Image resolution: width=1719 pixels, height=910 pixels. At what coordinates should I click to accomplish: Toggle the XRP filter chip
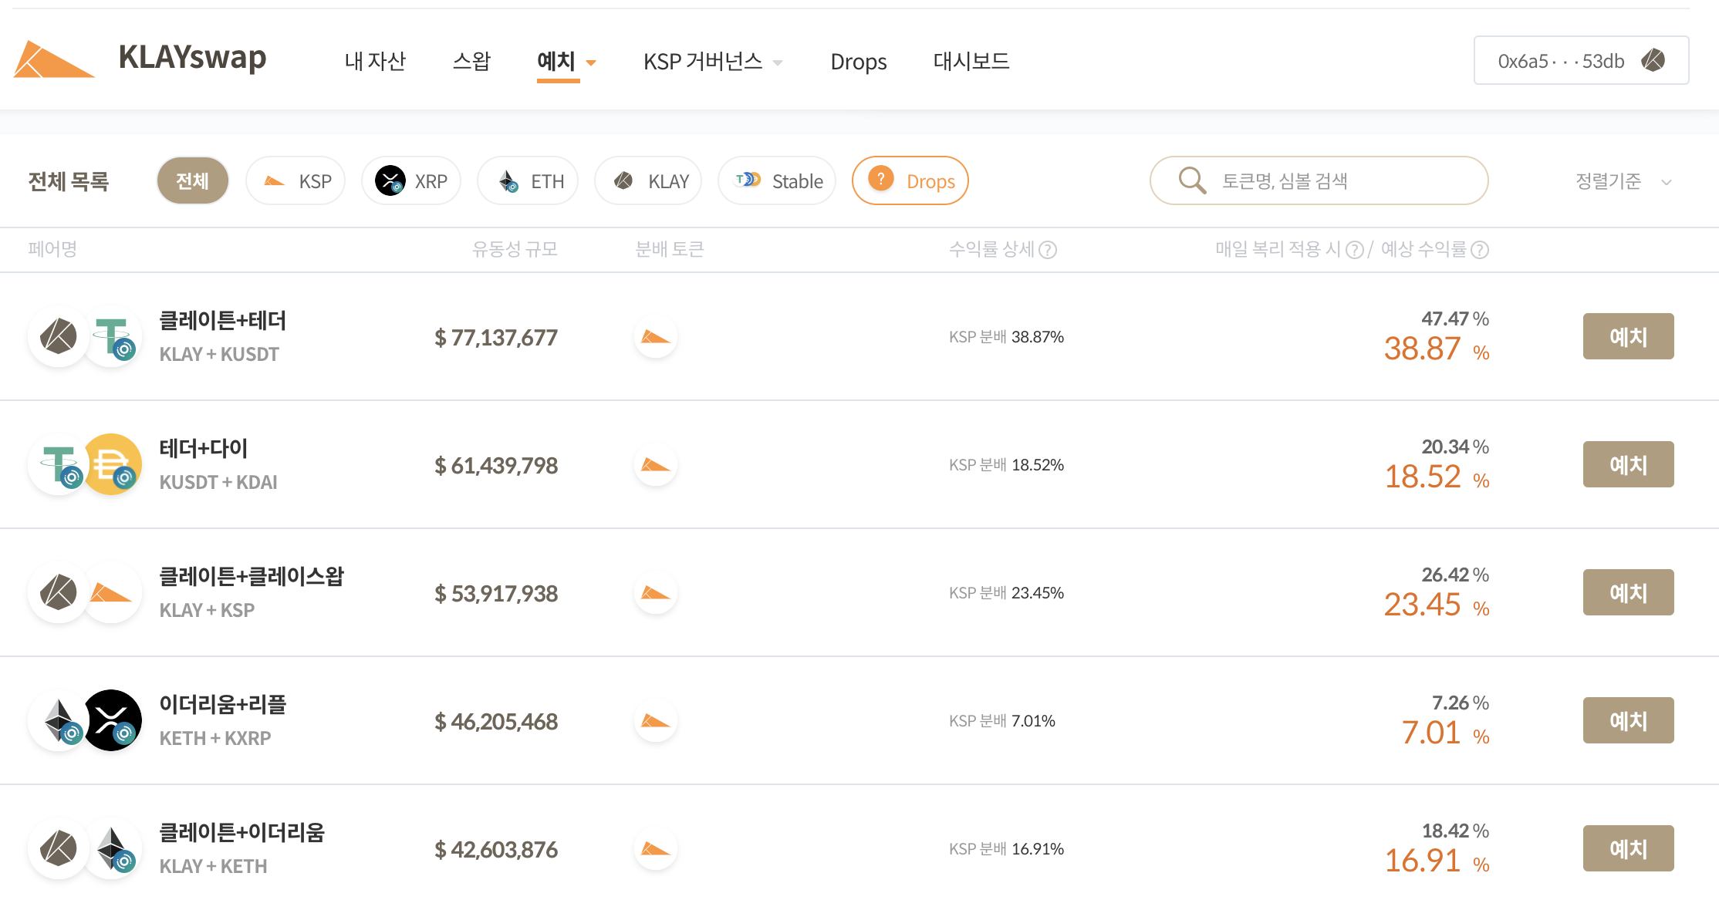point(411,181)
